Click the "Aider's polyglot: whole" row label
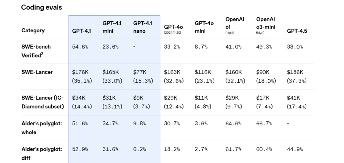Viewport: 344px width, 163px height. [x=42, y=128]
